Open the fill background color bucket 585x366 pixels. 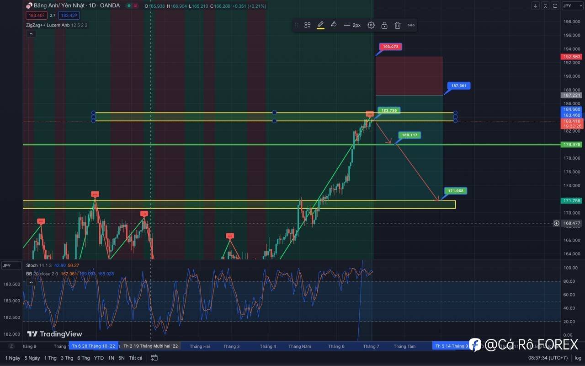(334, 25)
